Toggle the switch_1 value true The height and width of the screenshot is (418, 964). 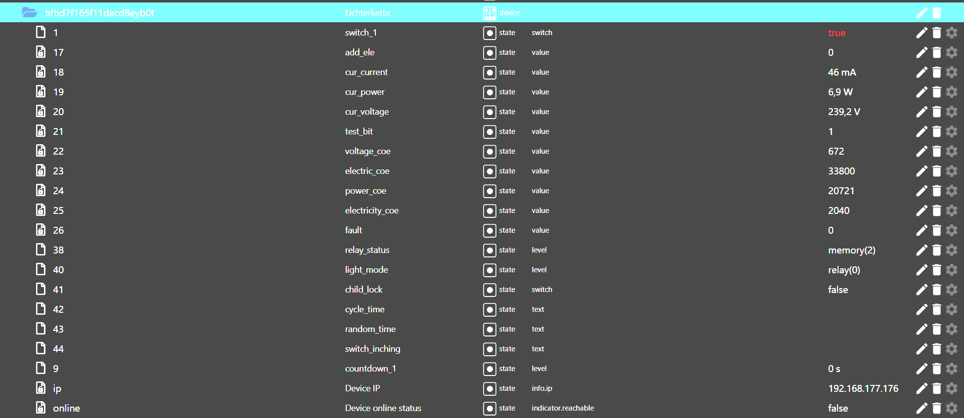tap(837, 33)
